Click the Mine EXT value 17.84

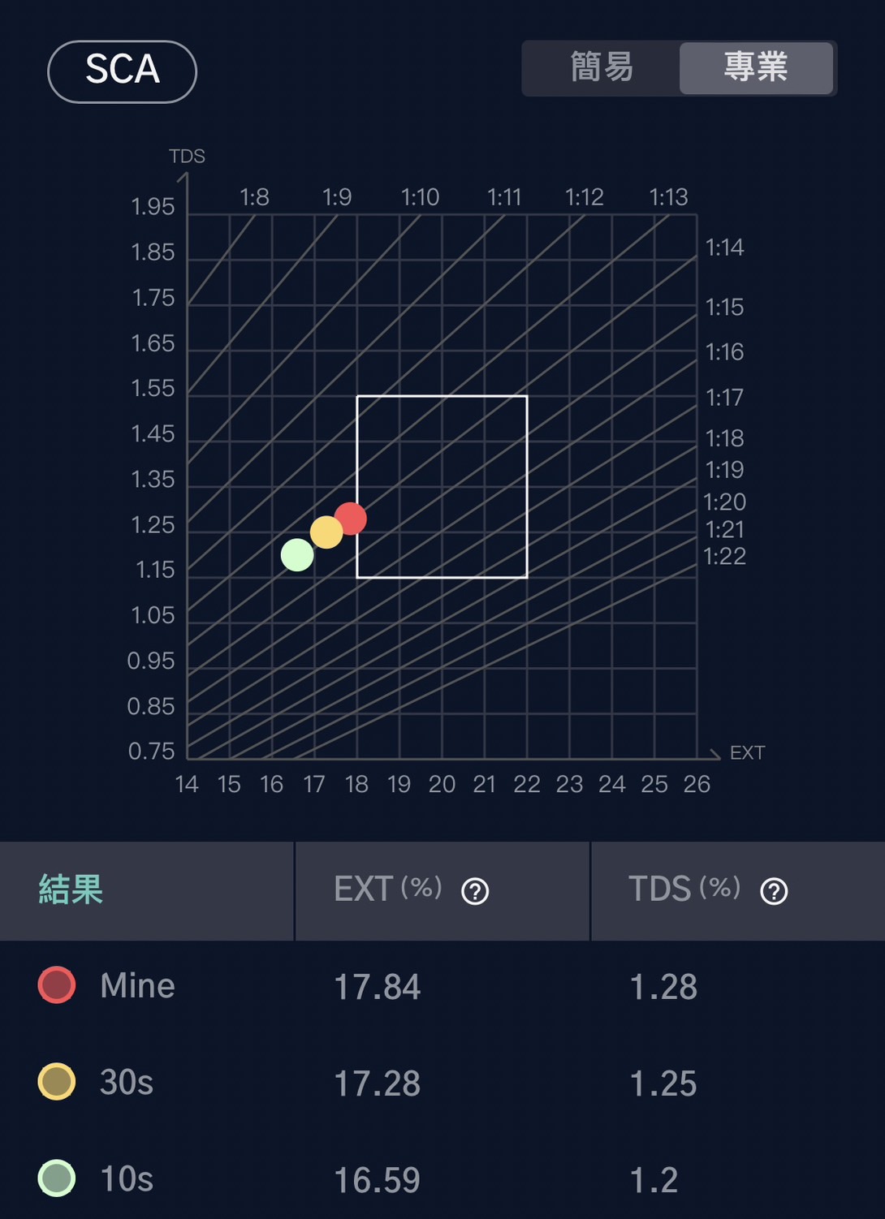tap(378, 987)
